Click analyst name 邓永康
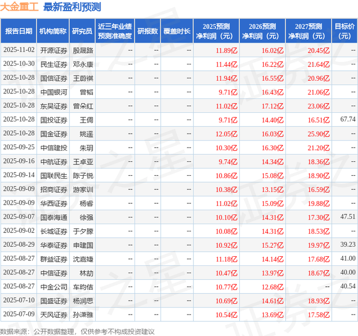 pyautogui.click(x=83, y=64)
